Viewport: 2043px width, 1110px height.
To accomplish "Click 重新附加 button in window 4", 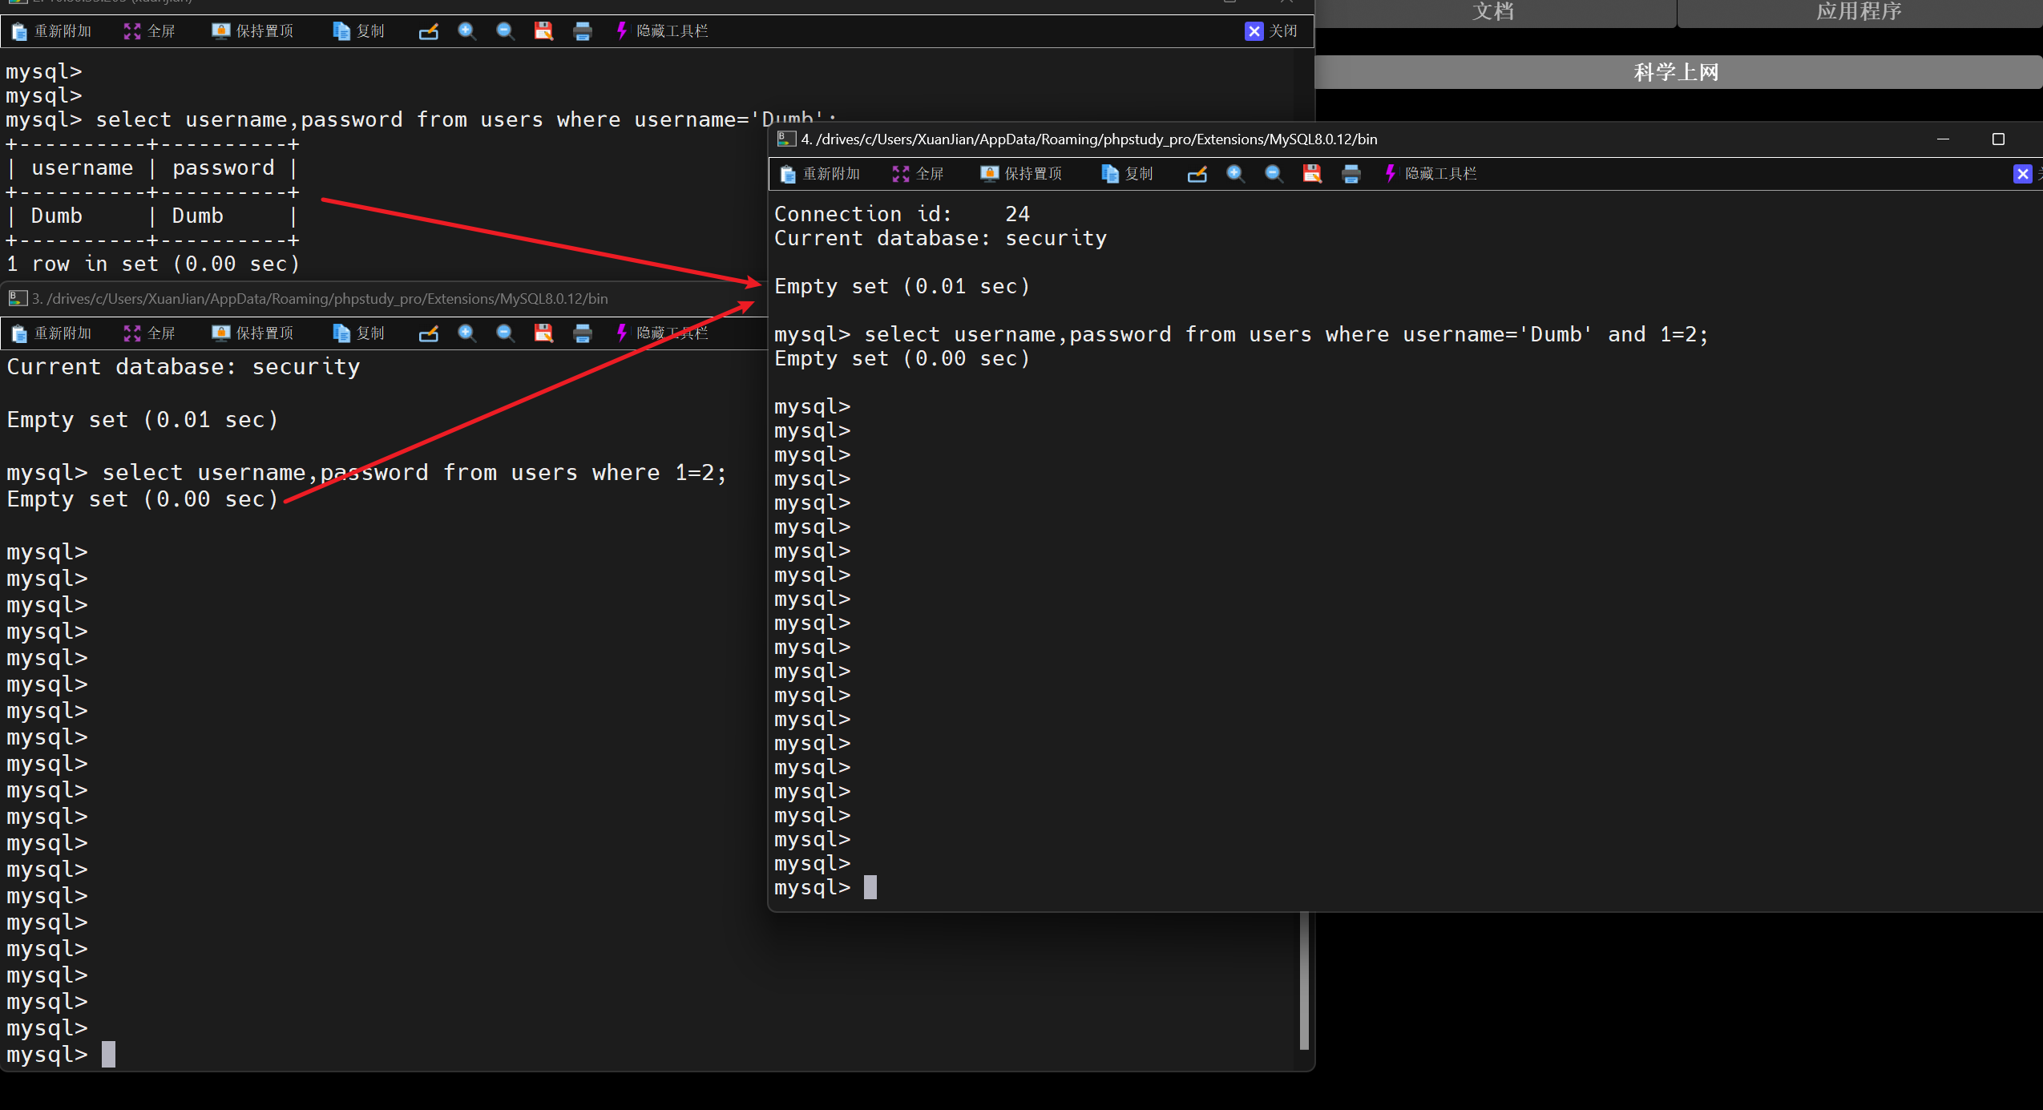I will coord(820,174).
